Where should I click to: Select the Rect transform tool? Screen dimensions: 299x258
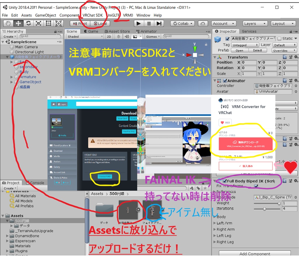click(49, 23)
